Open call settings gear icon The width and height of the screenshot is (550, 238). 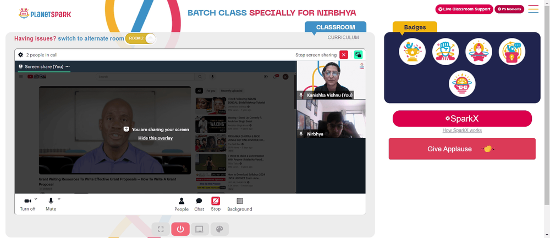tap(21, 55)
